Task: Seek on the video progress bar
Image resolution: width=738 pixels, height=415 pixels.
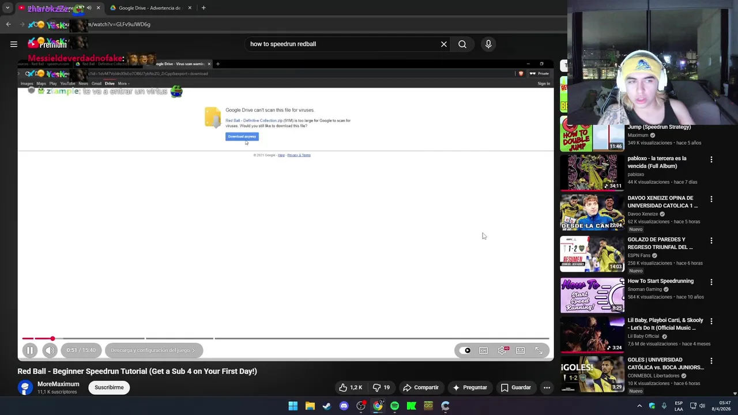Action: click(x=285, y=338)
